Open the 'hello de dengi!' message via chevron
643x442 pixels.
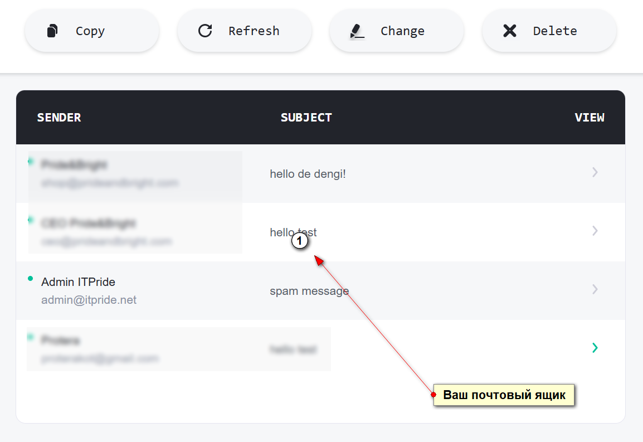pos(595,172)
